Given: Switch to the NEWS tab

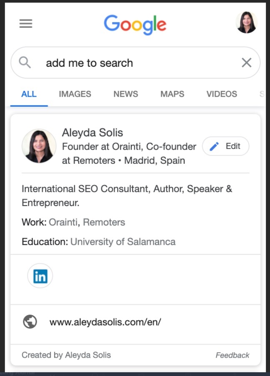Looking at the screenshot, I should point(126,94).
